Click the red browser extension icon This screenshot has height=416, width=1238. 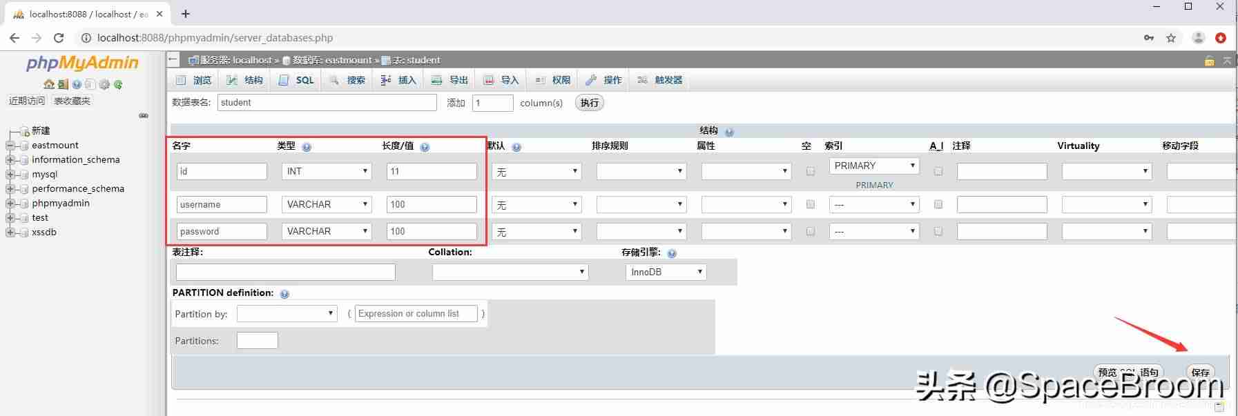(x=1221, y=38)
